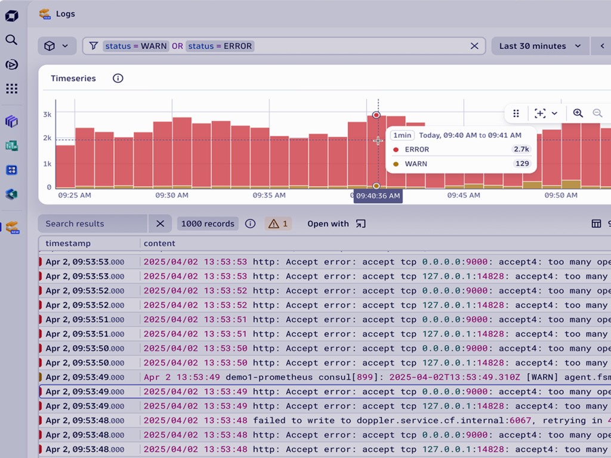The image size is (611, 458).
Task: Click the 2.7k ERROR value in the tooltip
Action: (x=521, y=150)
